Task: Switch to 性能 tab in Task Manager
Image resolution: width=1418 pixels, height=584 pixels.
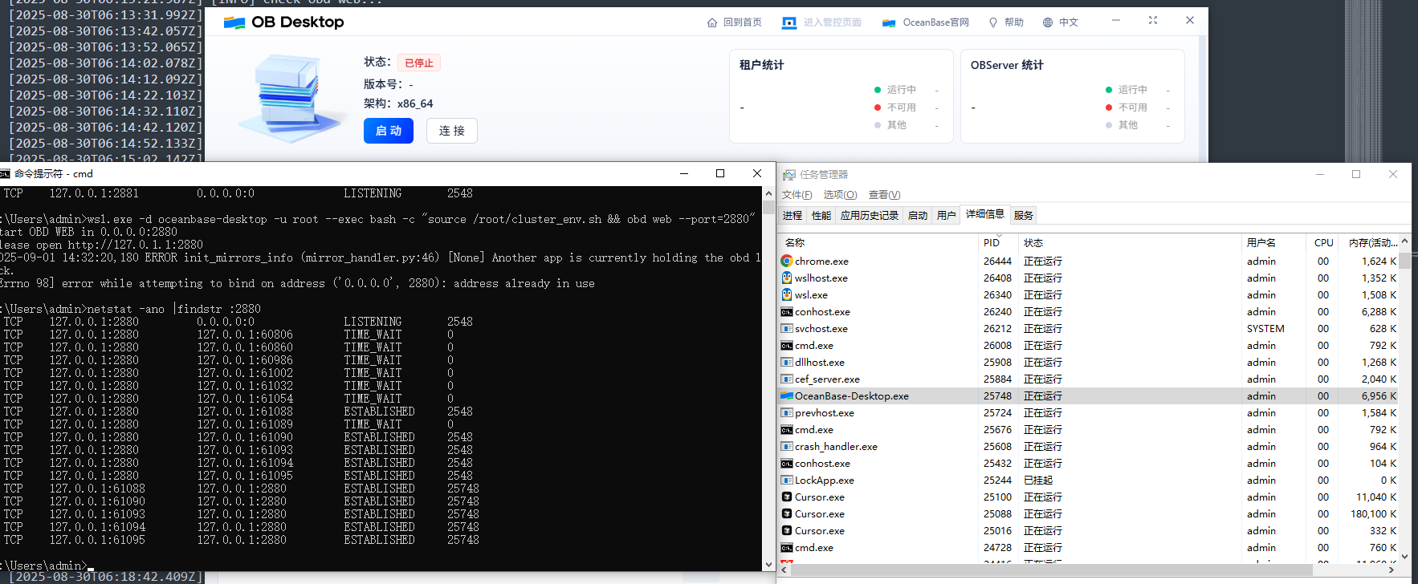Action: [821, 215]
